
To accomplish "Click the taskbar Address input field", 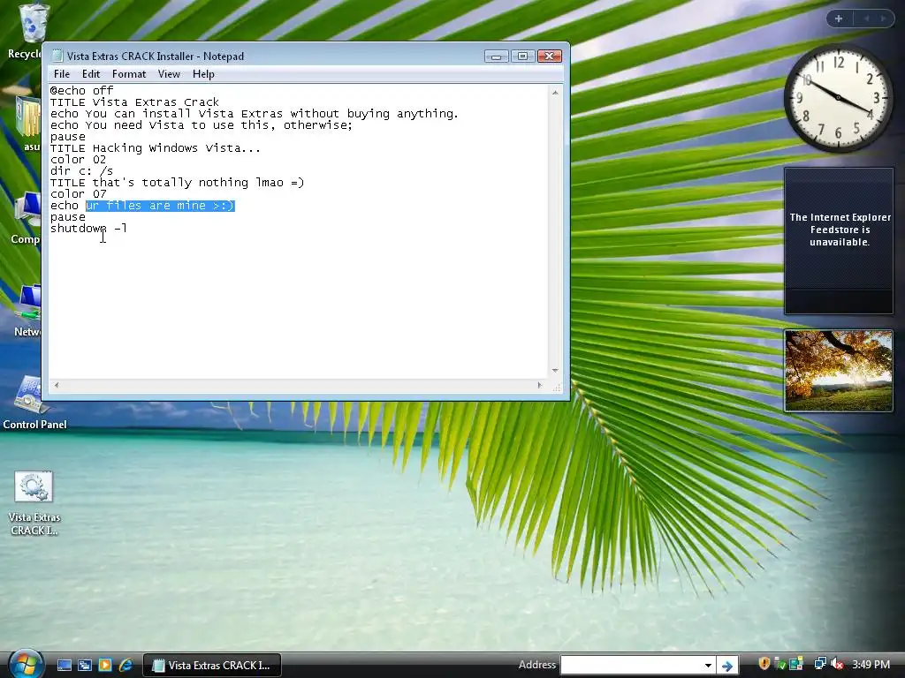I will click(x=631, y=666).
